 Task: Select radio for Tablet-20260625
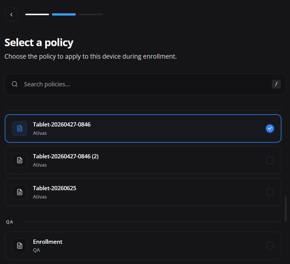(270, 192)
